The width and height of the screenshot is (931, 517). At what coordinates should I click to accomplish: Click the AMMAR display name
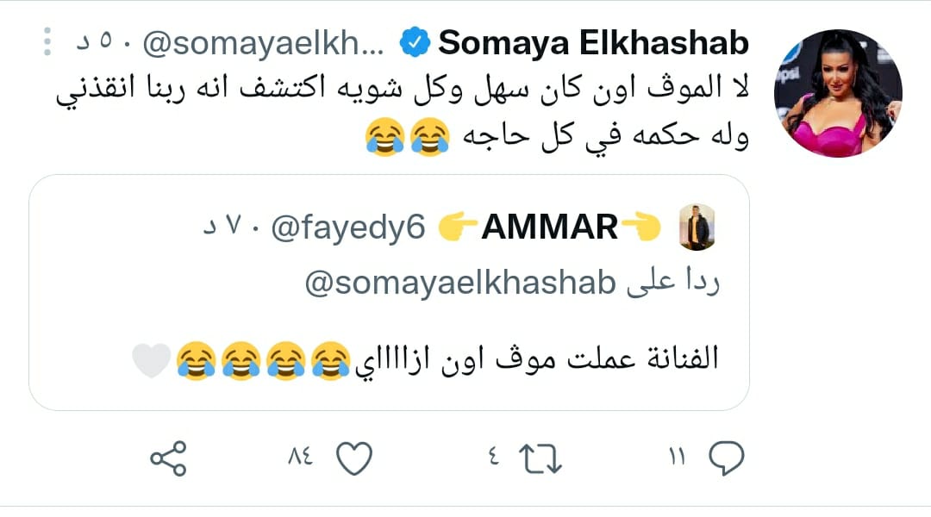pos(549,227)
